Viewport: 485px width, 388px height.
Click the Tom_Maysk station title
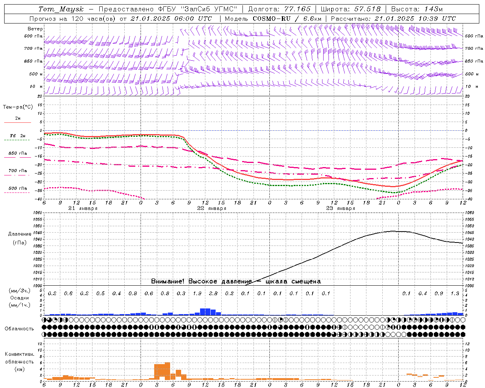[x=61, y=9]
